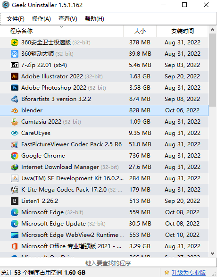This screenshot has width=217, height=277.
Task: Click the blender program icon
Action: (15, 110)
